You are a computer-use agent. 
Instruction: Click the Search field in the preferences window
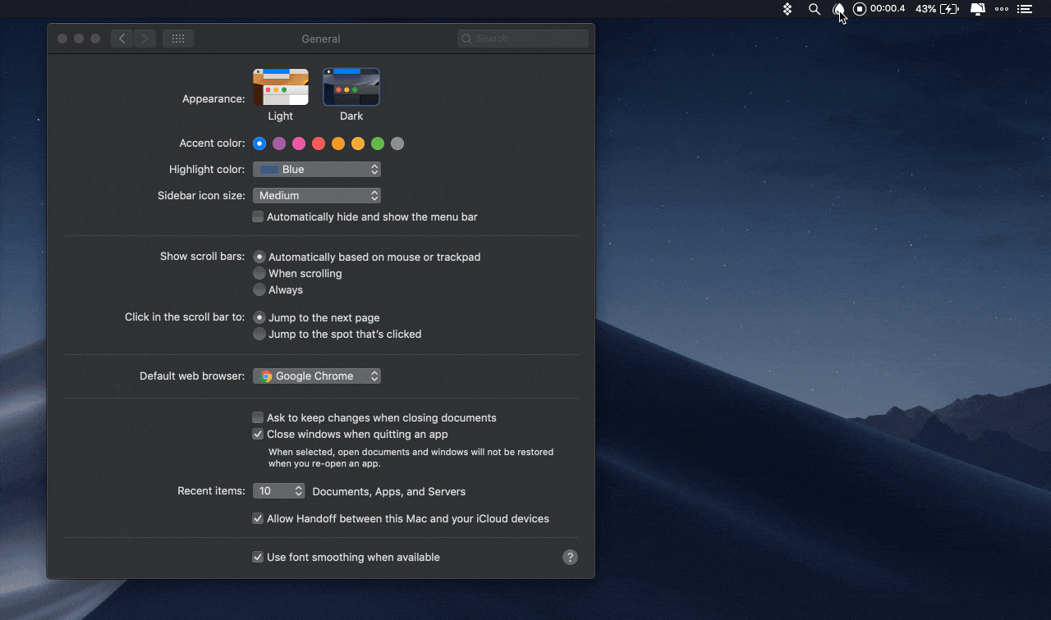(x=523, y=39)
